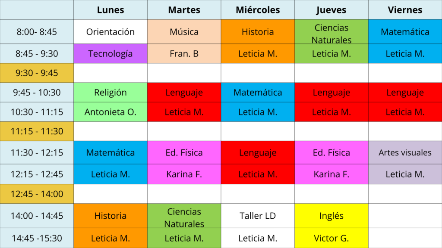Select the 12:45 - 14:00 lunch break label
The width and height of the screenshot is (442, 248).
37,194
